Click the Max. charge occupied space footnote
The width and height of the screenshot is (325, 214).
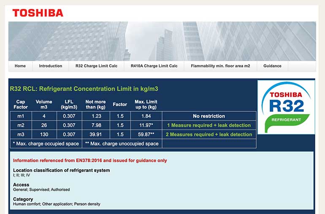tap(46, 144)
